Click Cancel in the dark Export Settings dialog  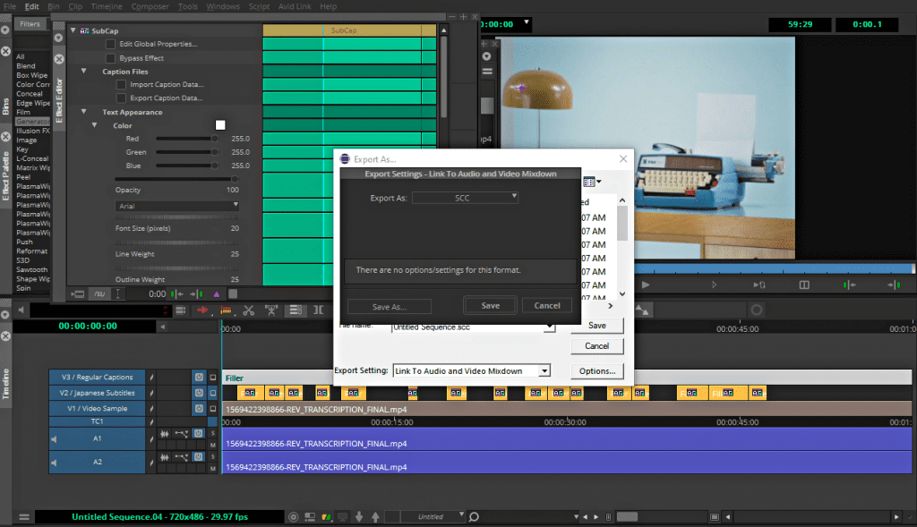point(546,305)
